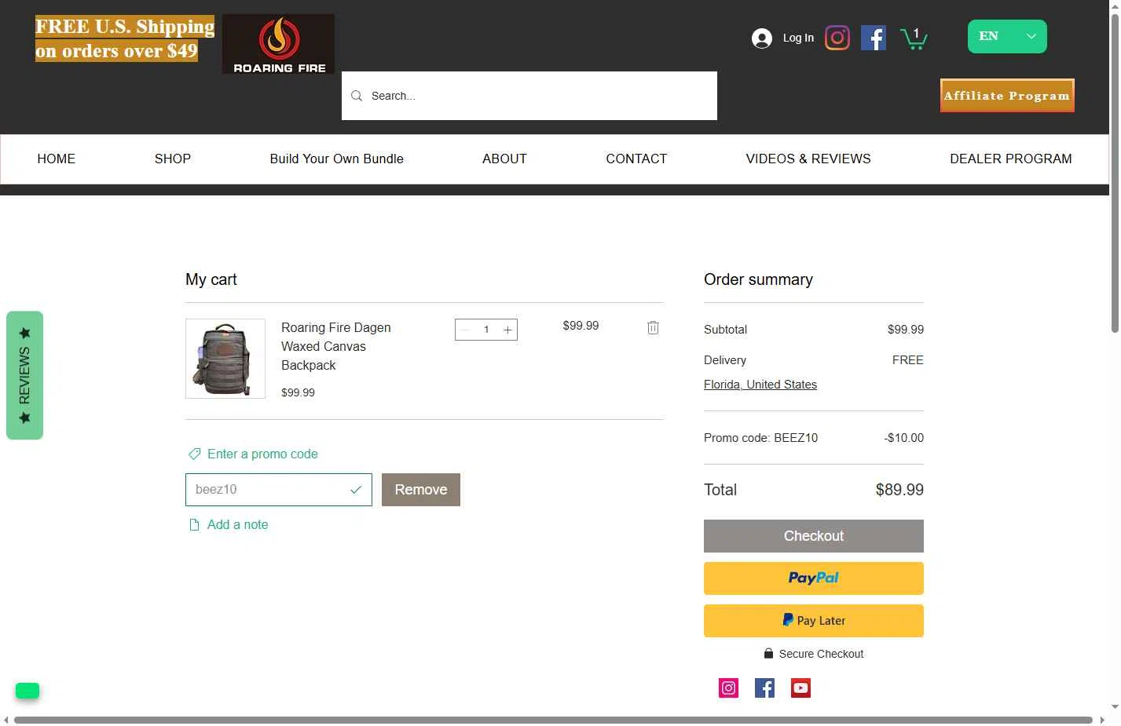Screen dimensions: 1121x726
Task: Open the Facebook icon below Secure Checkout
Action: [765, 688]
